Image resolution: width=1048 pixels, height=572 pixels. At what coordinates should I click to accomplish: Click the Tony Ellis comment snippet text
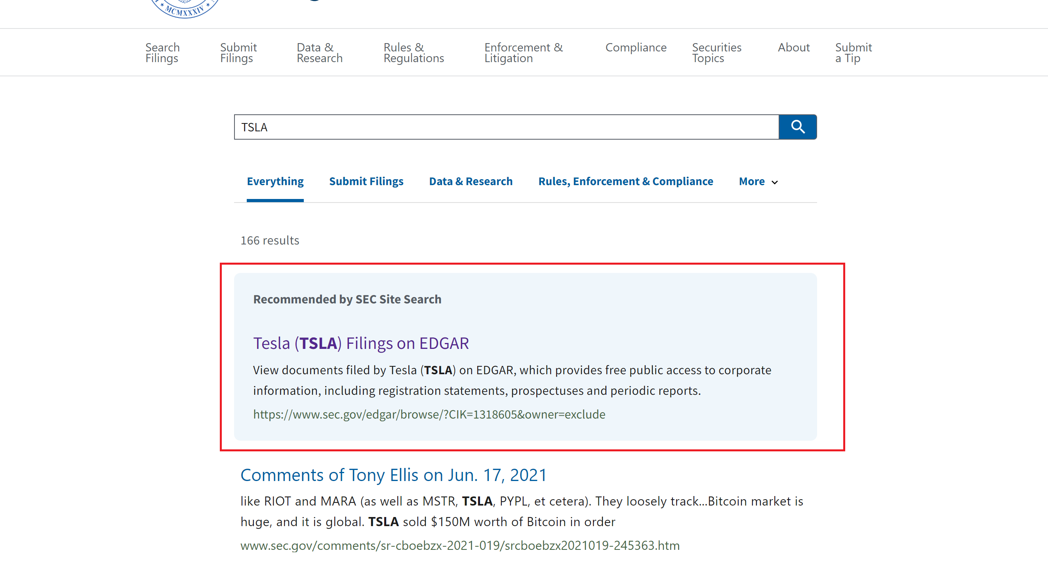pos(522,511)
